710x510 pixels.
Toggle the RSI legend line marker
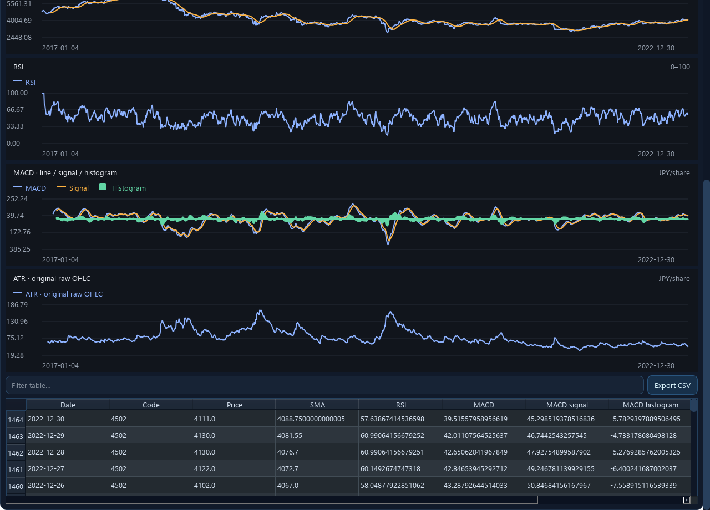coord(18,82)
